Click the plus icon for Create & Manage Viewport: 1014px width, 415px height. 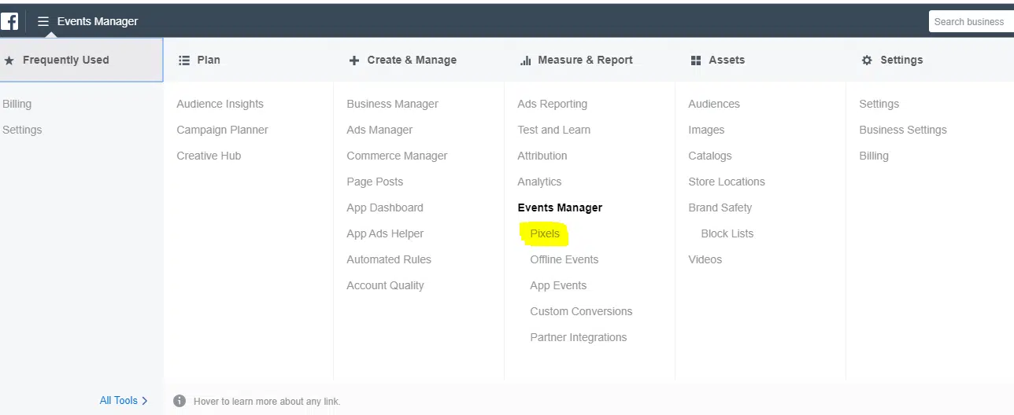point(354,60)
